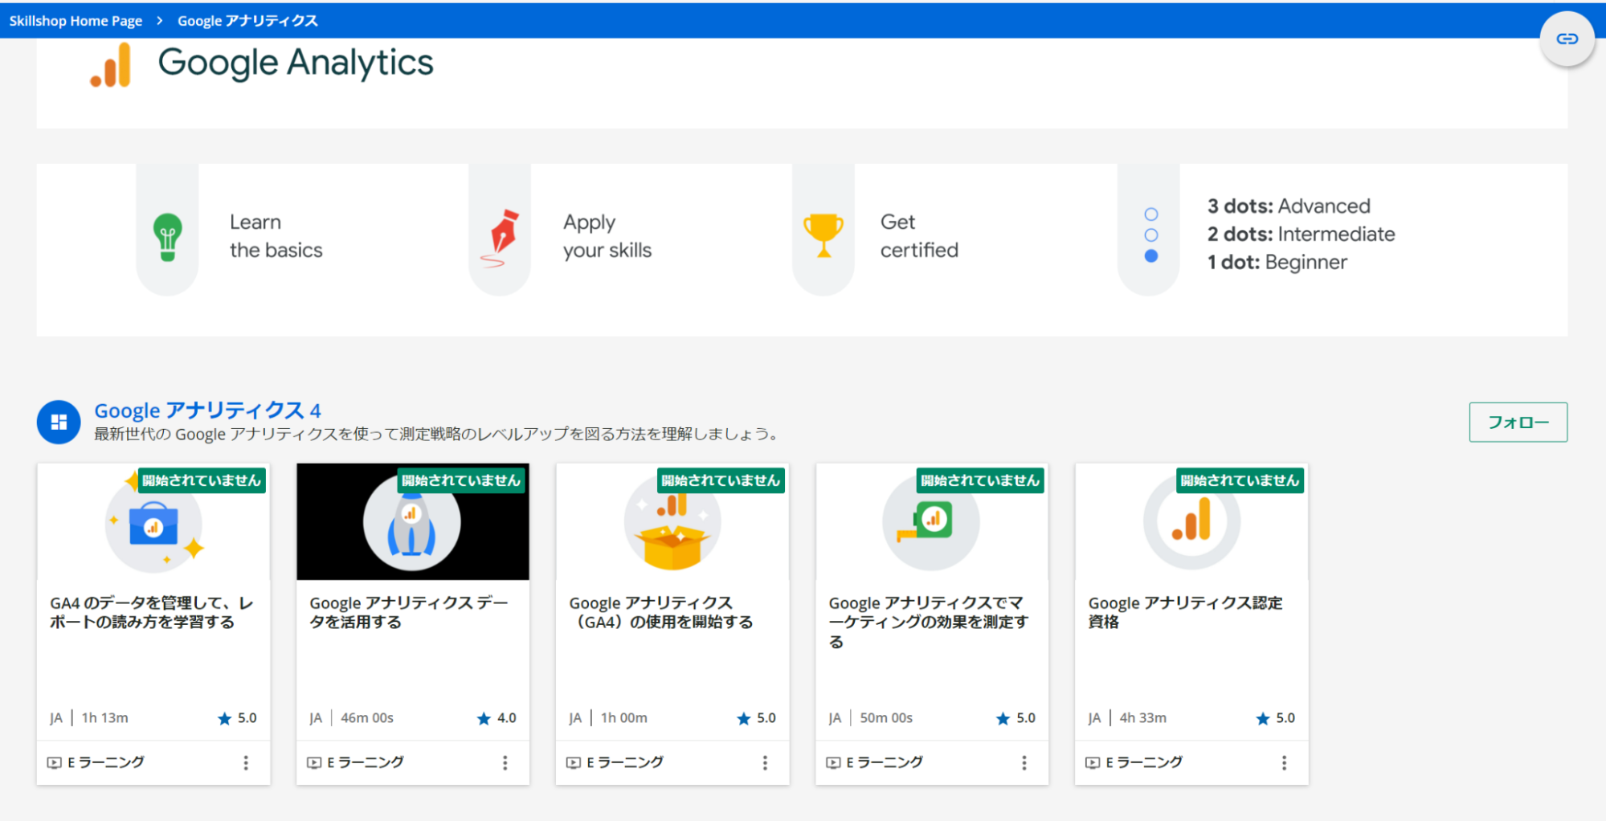
Task: Click star rating on 認定資格 card
Action: tap(1275, 718)
